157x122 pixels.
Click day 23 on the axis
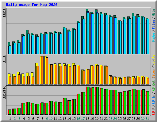[110, 119]
